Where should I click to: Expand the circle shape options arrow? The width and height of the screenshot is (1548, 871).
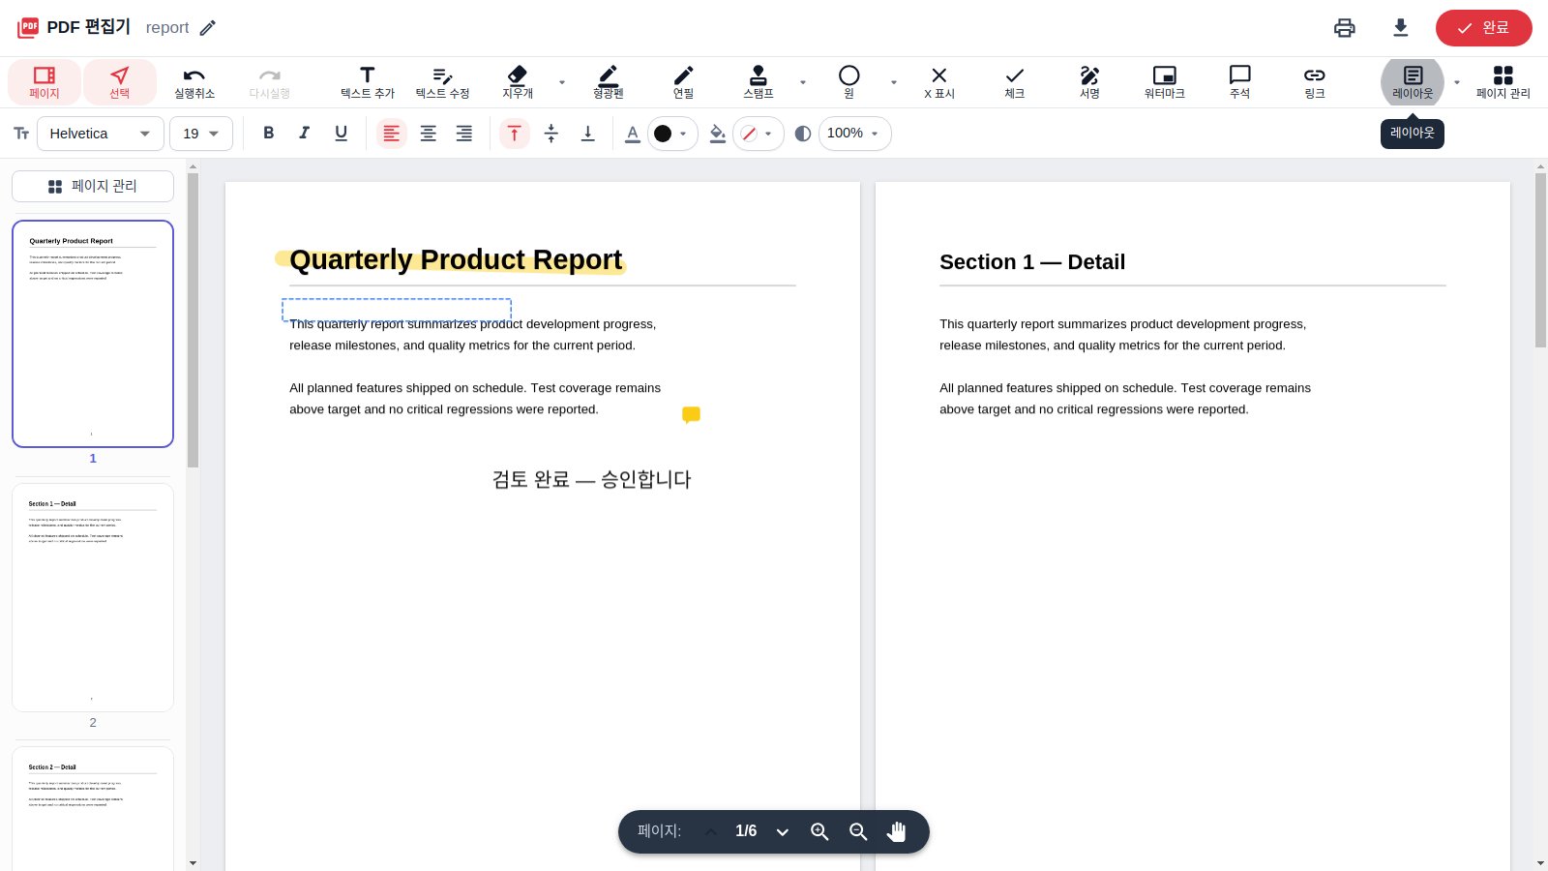click(894, 82)
